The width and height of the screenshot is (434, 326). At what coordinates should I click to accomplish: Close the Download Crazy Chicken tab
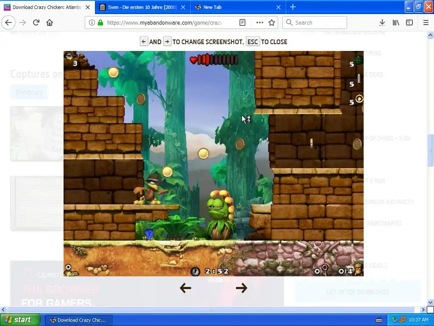[88, 7]
